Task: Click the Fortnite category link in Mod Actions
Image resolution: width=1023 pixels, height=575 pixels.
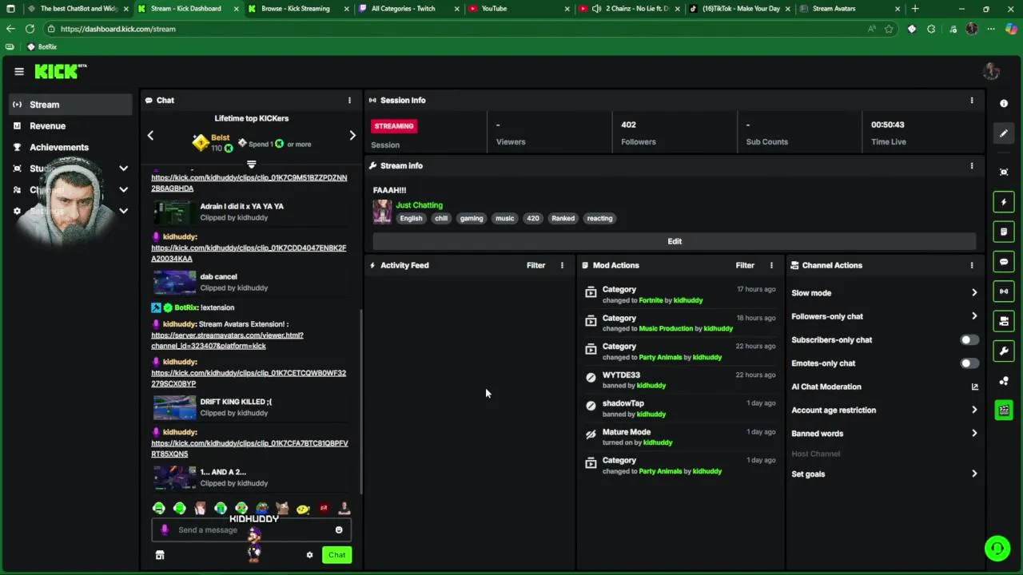Action: click(x=651, y=300)
